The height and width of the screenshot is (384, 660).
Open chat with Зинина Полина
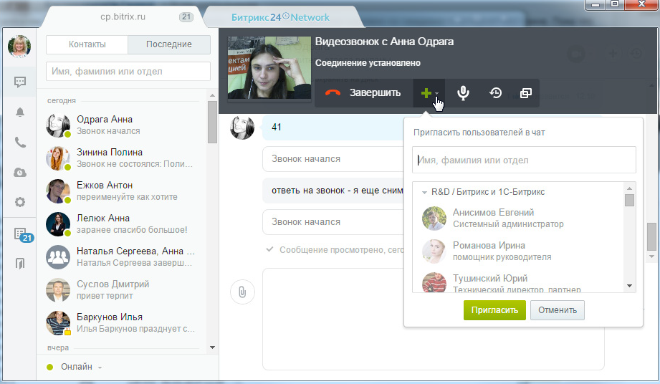[x=110, y=158]
